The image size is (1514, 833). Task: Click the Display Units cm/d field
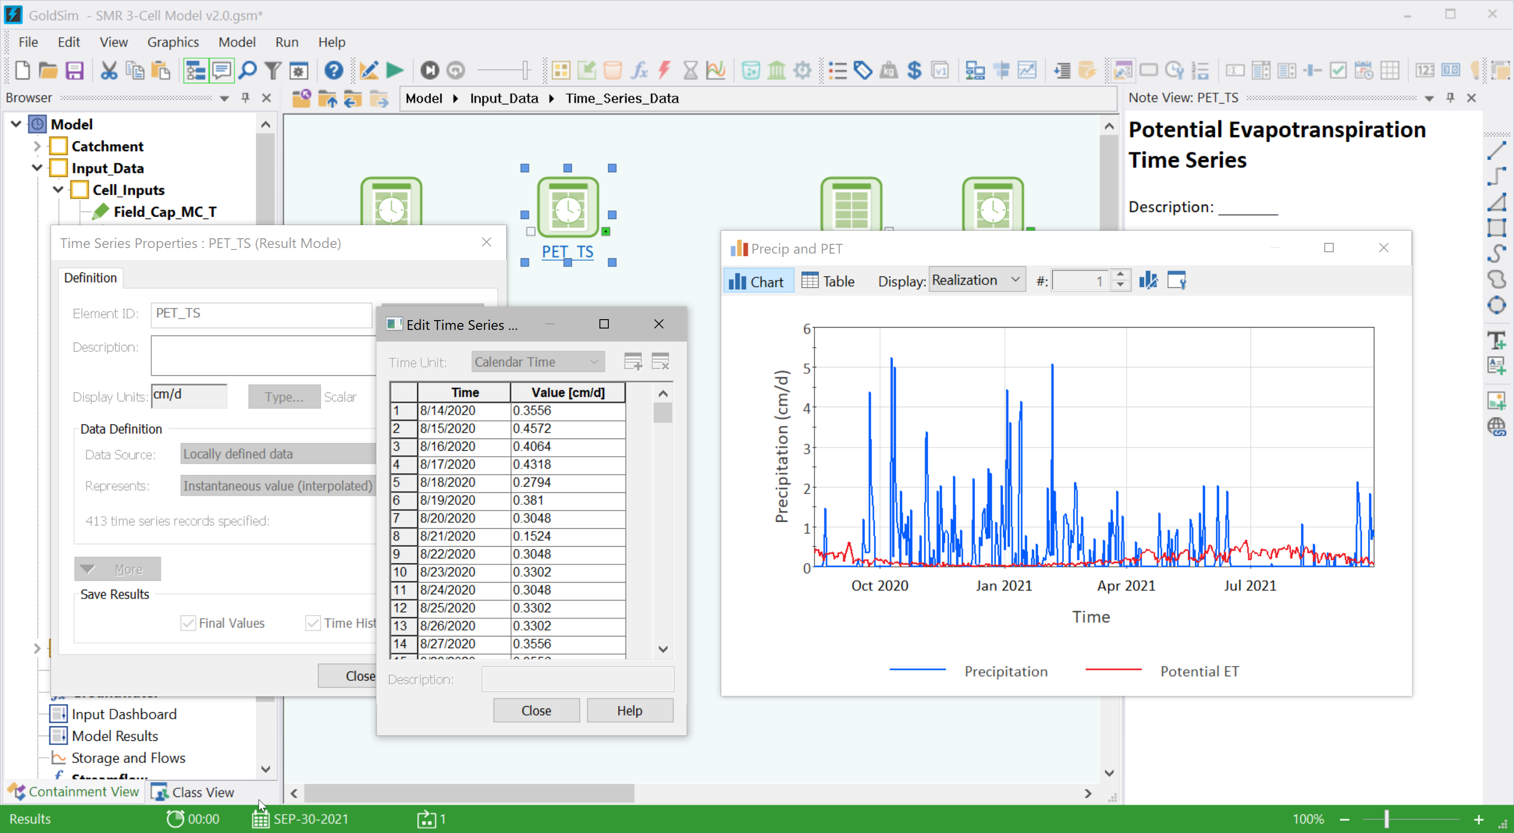point(189,395)
